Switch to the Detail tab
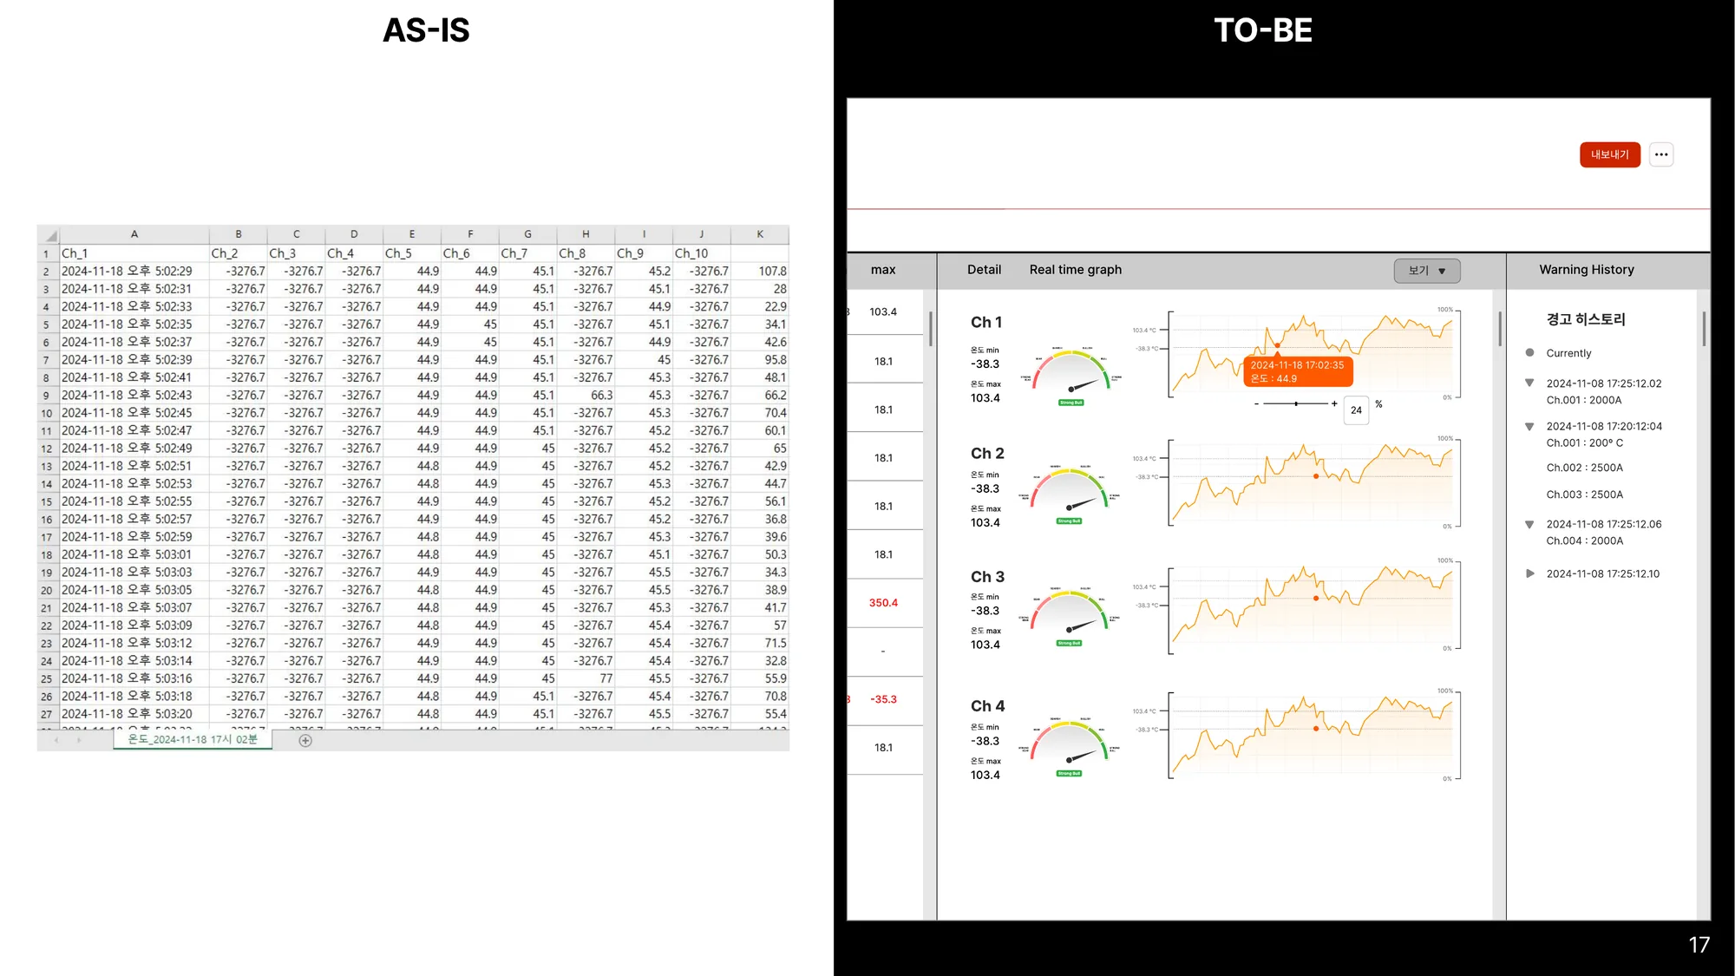1735x976 pixels. pyautogui.click(x=984, y=270)
